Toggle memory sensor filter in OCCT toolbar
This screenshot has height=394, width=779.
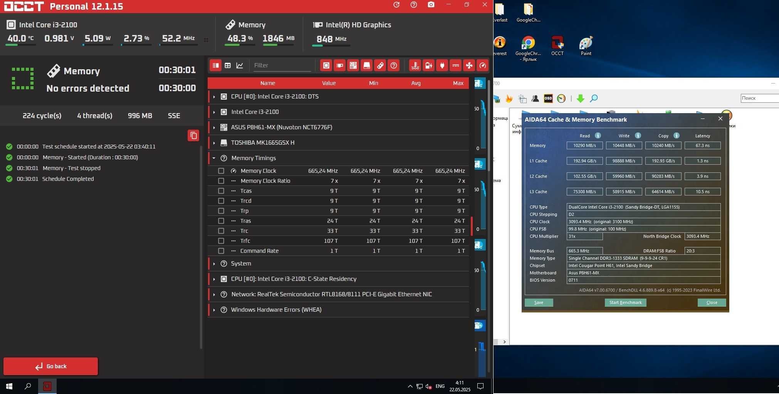click(x=380, y=65)
